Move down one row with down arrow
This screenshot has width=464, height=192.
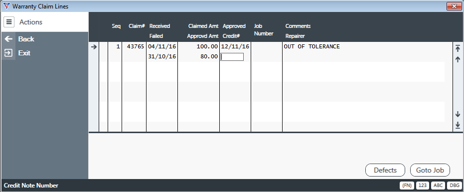(x=458, y=114)
